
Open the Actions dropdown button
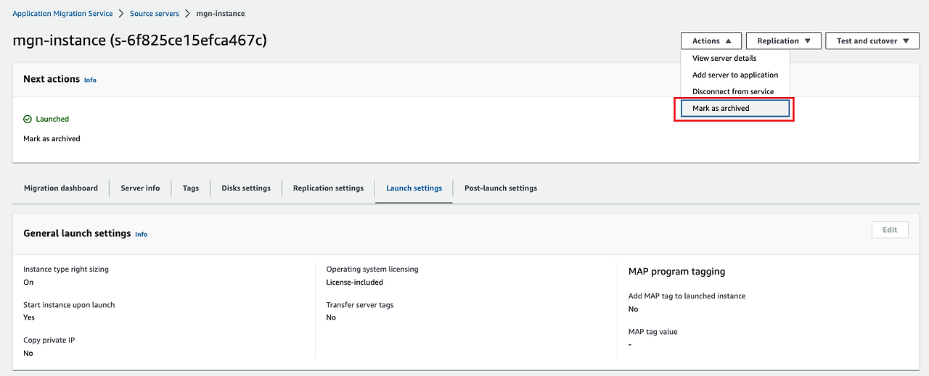[711, 41]
